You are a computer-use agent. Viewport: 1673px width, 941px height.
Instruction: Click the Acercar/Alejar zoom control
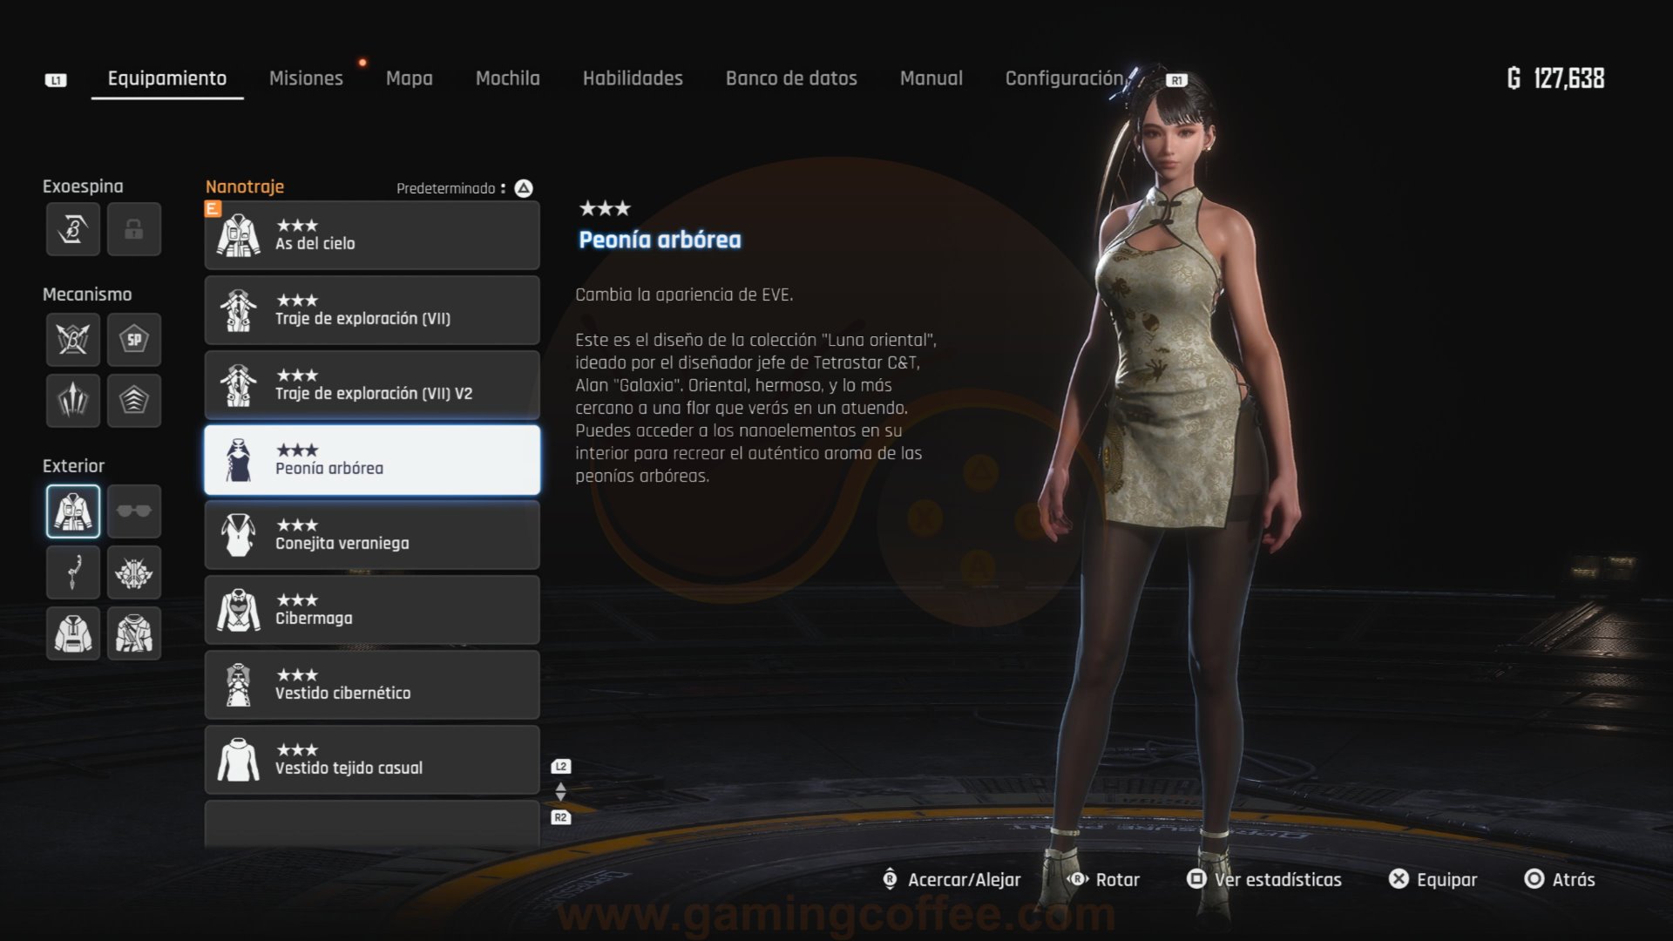pos(952,880)
